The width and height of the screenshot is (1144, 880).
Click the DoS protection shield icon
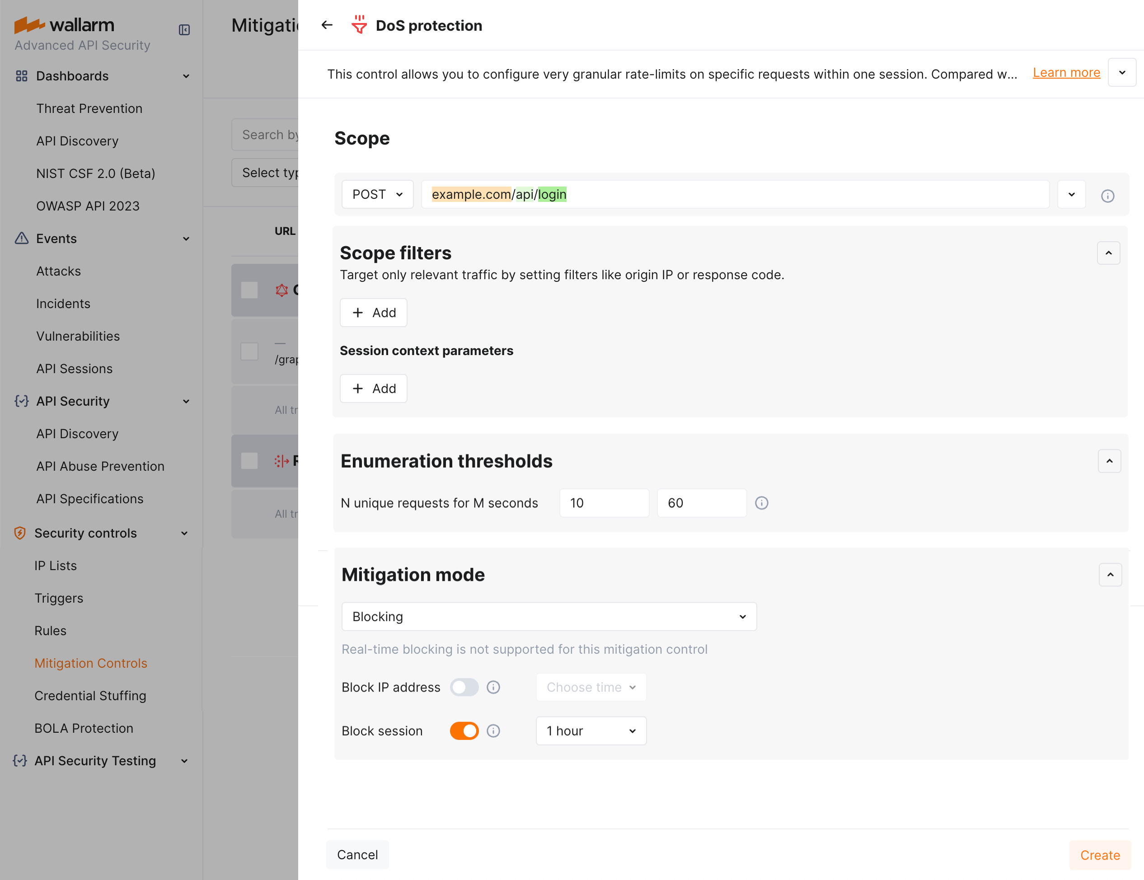[359, 24]
